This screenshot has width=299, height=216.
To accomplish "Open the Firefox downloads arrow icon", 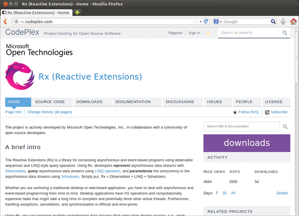I will (x=283, y=21).
